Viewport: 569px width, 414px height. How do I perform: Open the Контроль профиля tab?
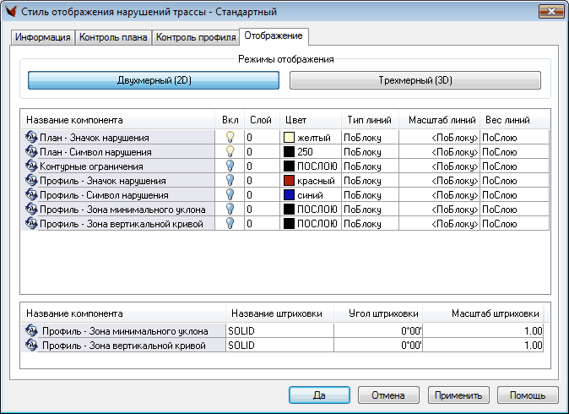coord(196,38)
